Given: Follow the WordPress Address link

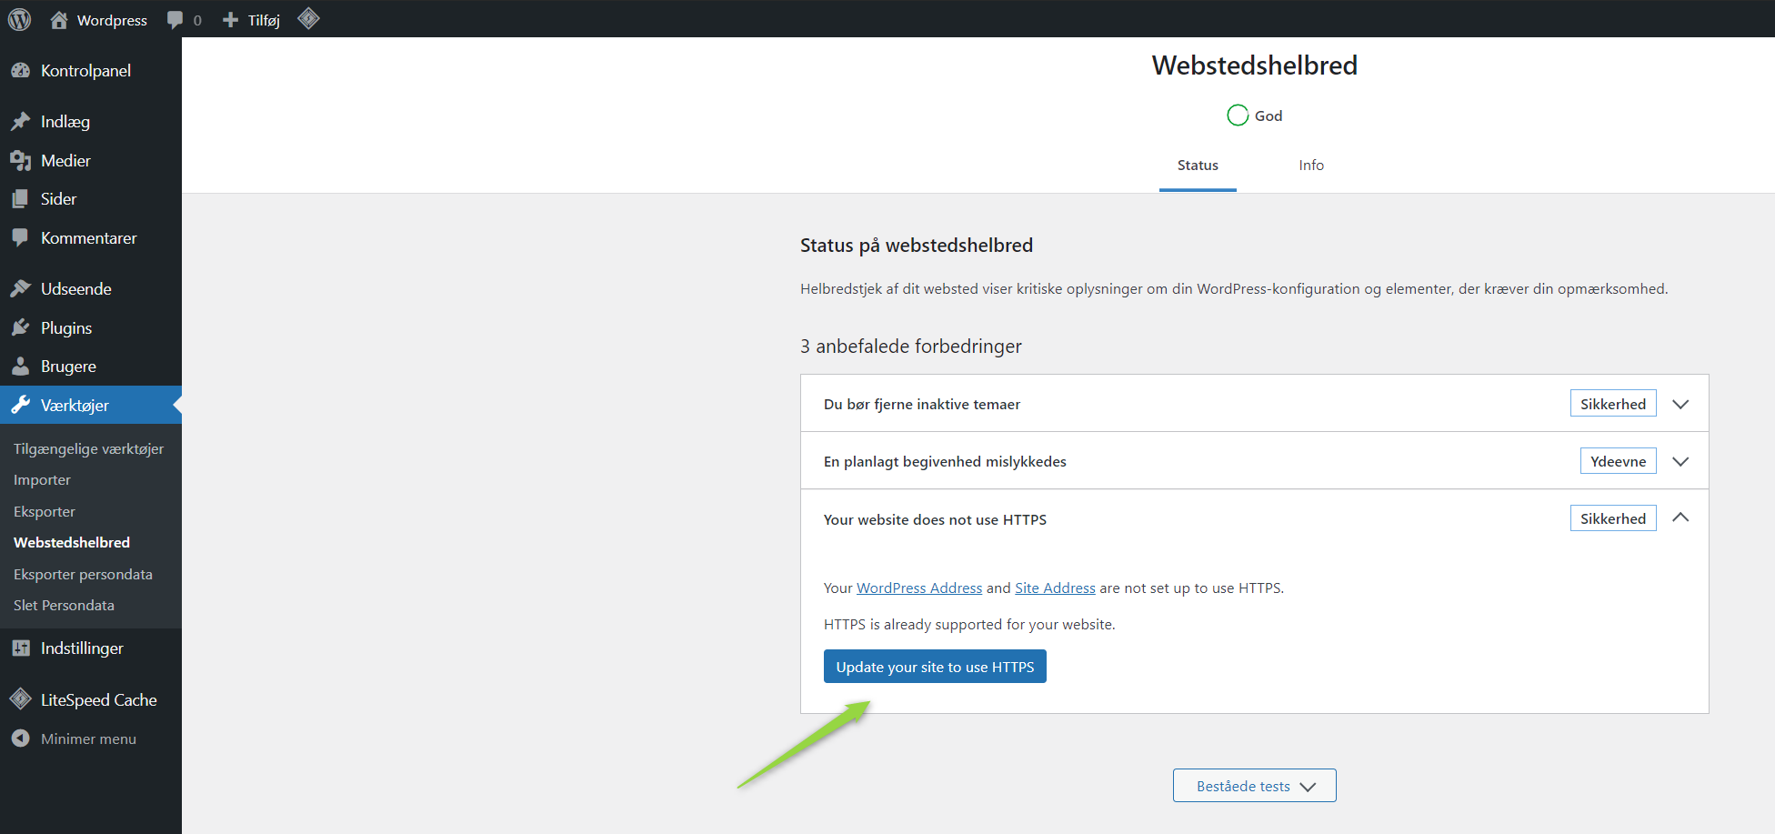Looking at the screenshot, I should [x=919, y=588].
